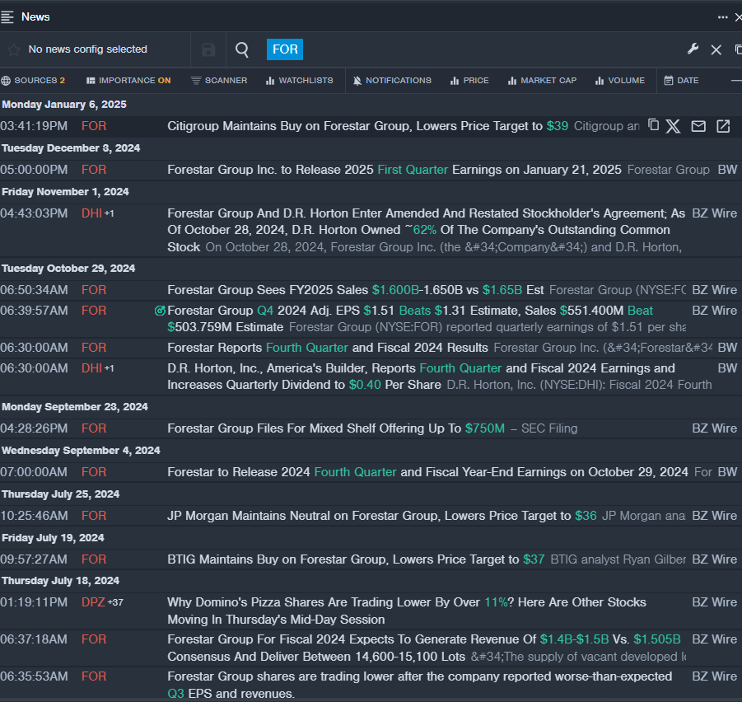
Task: Click the magnifying glass search icon
Action: pyautogui.click(x=242, y=50)
